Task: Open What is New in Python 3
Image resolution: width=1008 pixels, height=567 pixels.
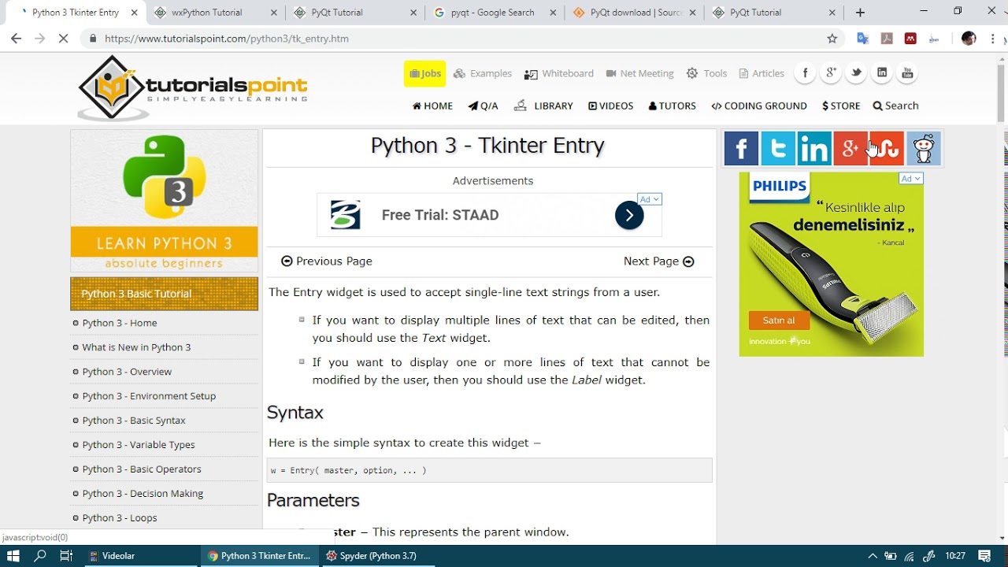Action: tap(136, 347)
